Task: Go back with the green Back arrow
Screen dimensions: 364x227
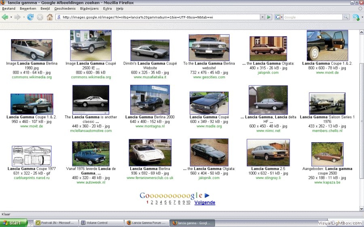Action: pos(5,17)
